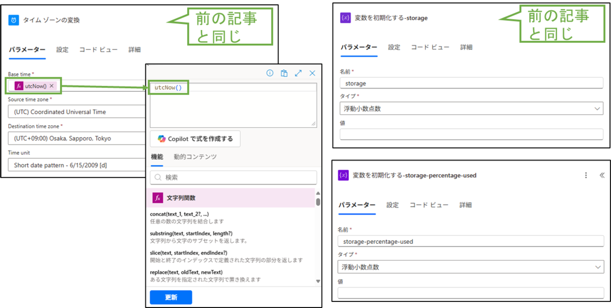The image size is (611, 308).
Task: Click the Base time field
Action: 76,86
